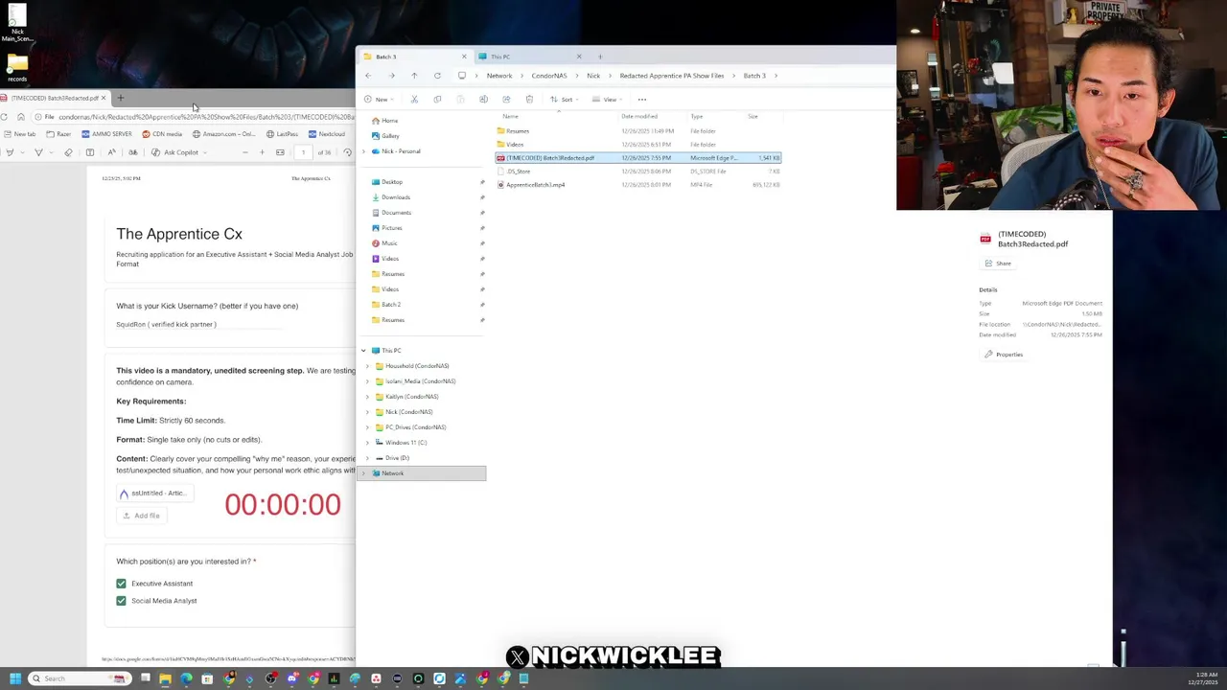The image size is (1227, 690).
Task: Zoom in on the PDF
Action: 262,152
